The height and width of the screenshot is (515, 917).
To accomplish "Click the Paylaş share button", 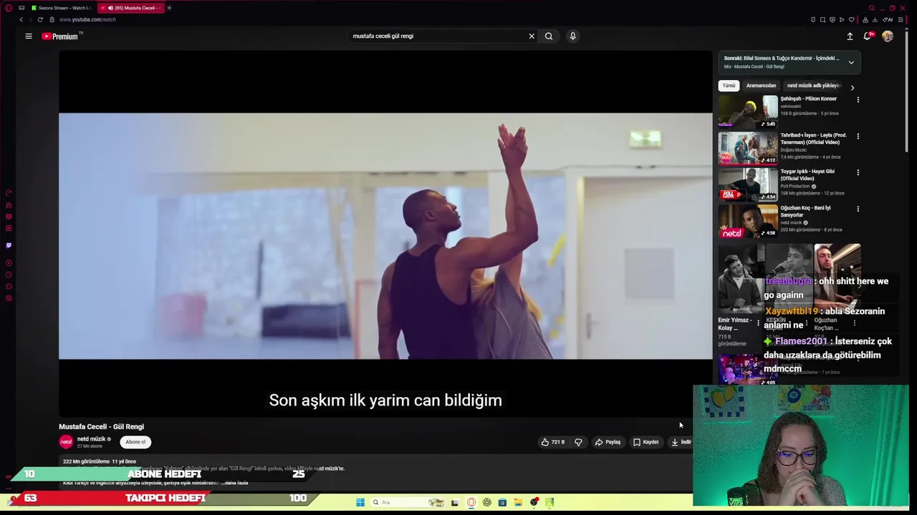I will [608, 442].
